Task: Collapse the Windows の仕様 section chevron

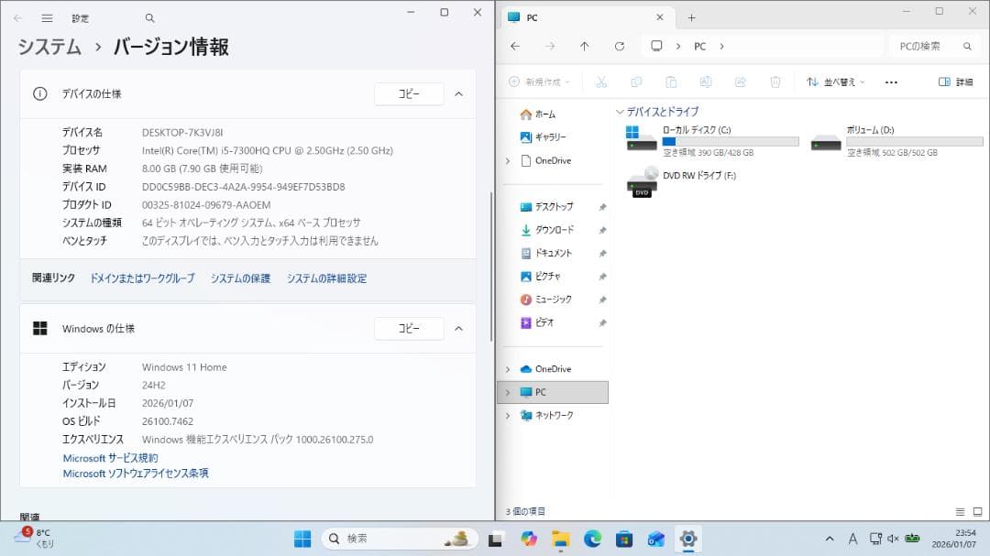Action: [x=458, y=328]
